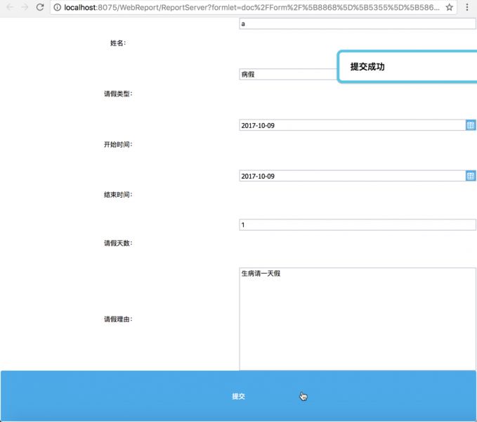Viewport: 477px width, 422px height.
Task: Open calendar picker for 结束时间
Action: 471,176
